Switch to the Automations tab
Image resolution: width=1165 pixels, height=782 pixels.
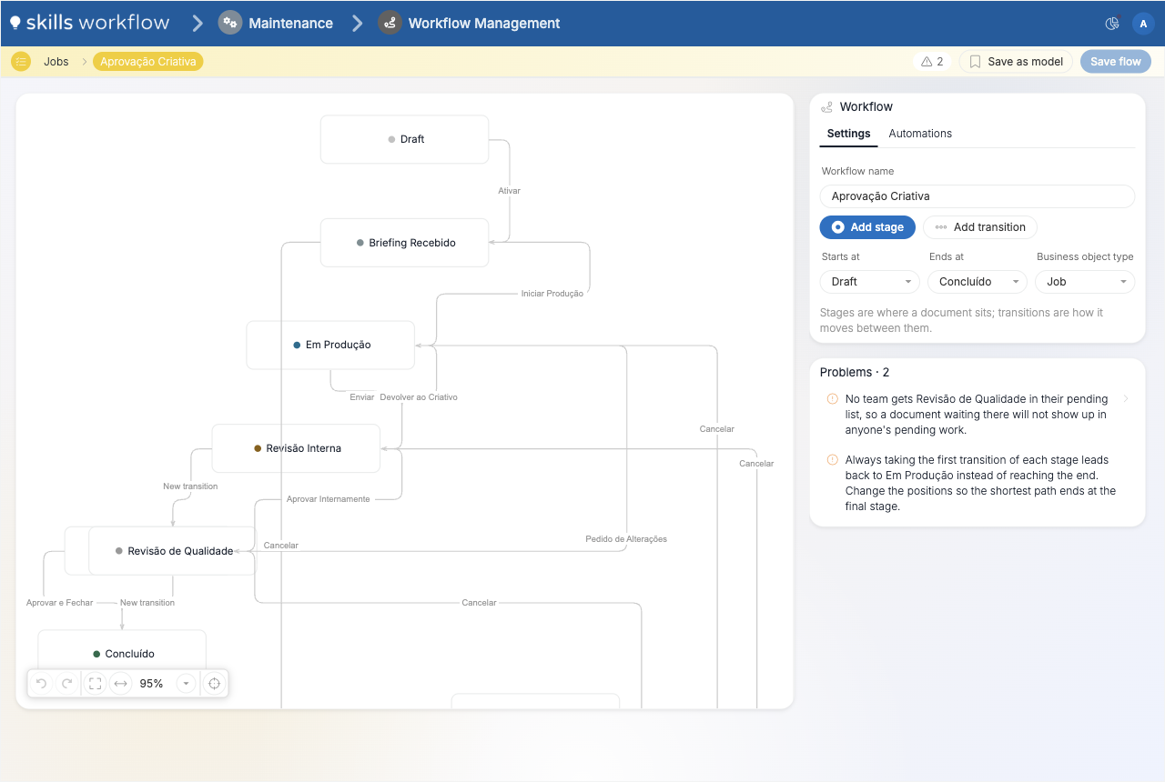920,134
